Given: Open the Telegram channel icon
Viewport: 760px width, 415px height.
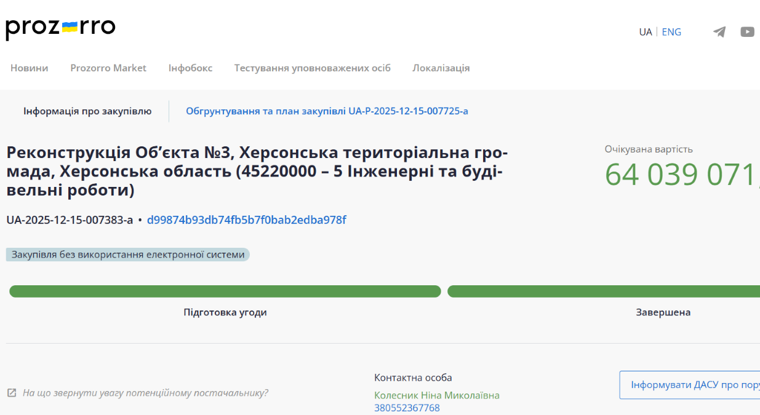Looking at the screenshot, I should (719, 32).
